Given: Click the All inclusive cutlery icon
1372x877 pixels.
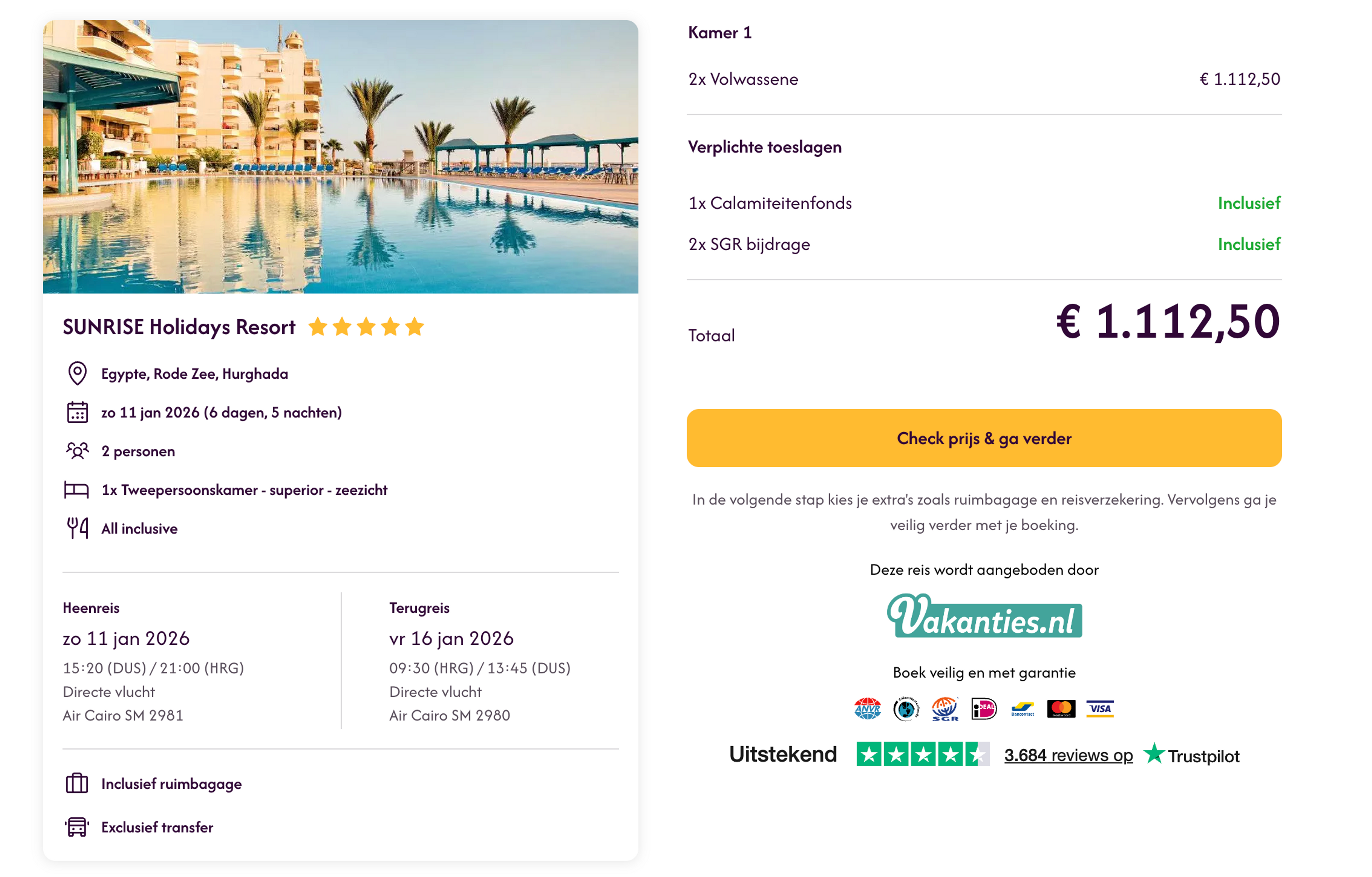Looking at the screenshot, I should pos(78,528).
